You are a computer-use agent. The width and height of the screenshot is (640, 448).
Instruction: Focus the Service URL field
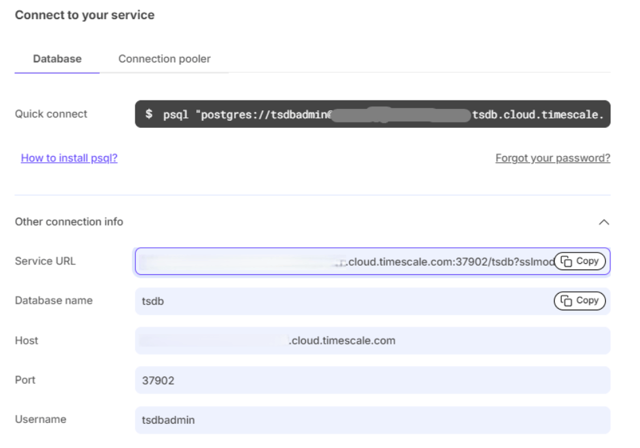pos(341,261)
